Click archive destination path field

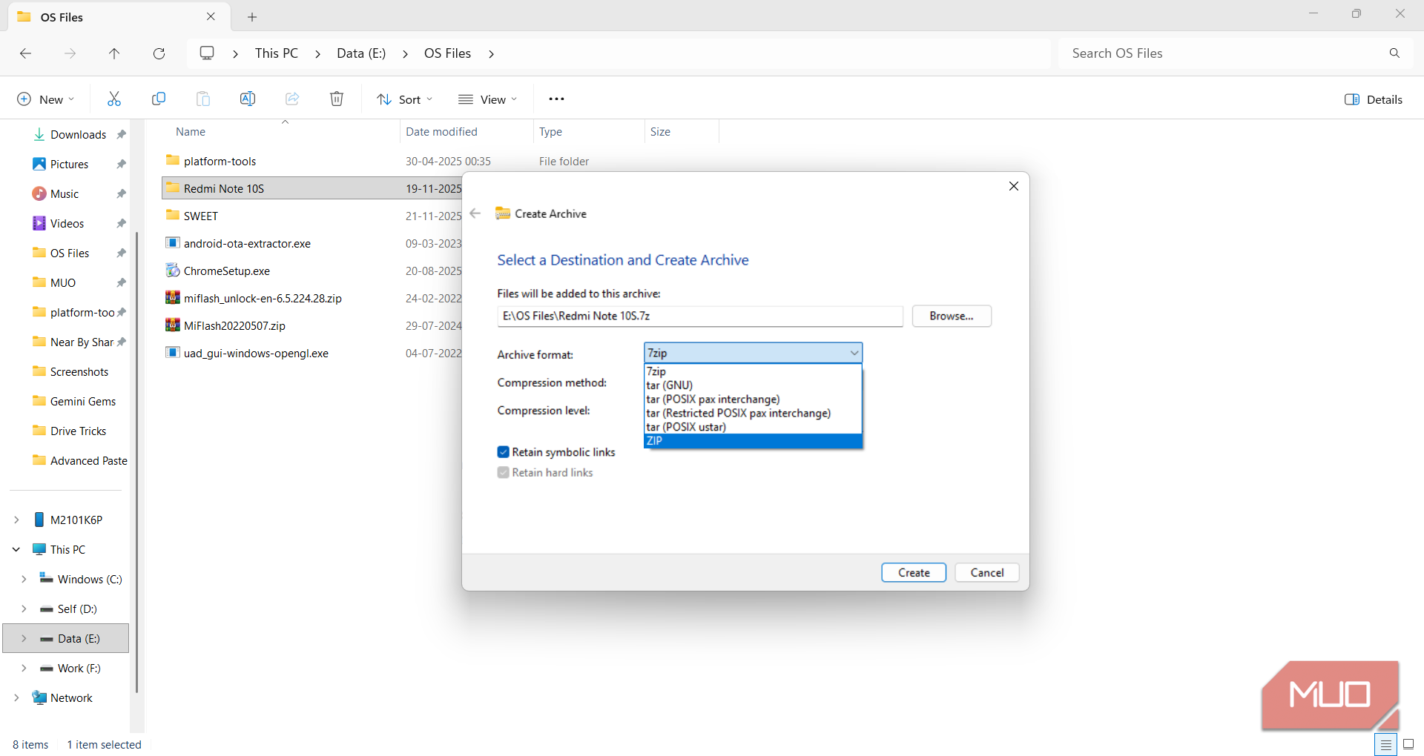700,316
